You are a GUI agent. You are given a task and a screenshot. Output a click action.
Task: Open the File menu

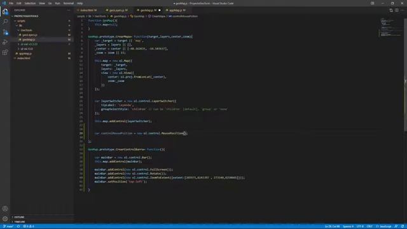tap(11, 3)
